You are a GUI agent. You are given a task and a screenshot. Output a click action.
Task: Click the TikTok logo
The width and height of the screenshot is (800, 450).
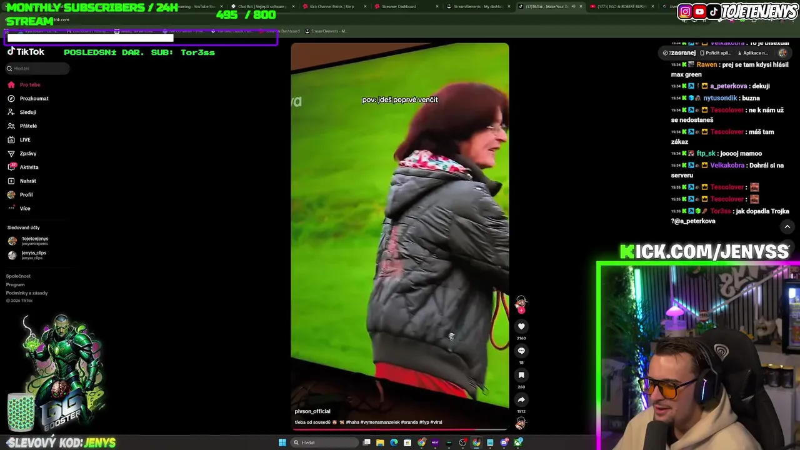pyautogui.click(x=26, y=52)
